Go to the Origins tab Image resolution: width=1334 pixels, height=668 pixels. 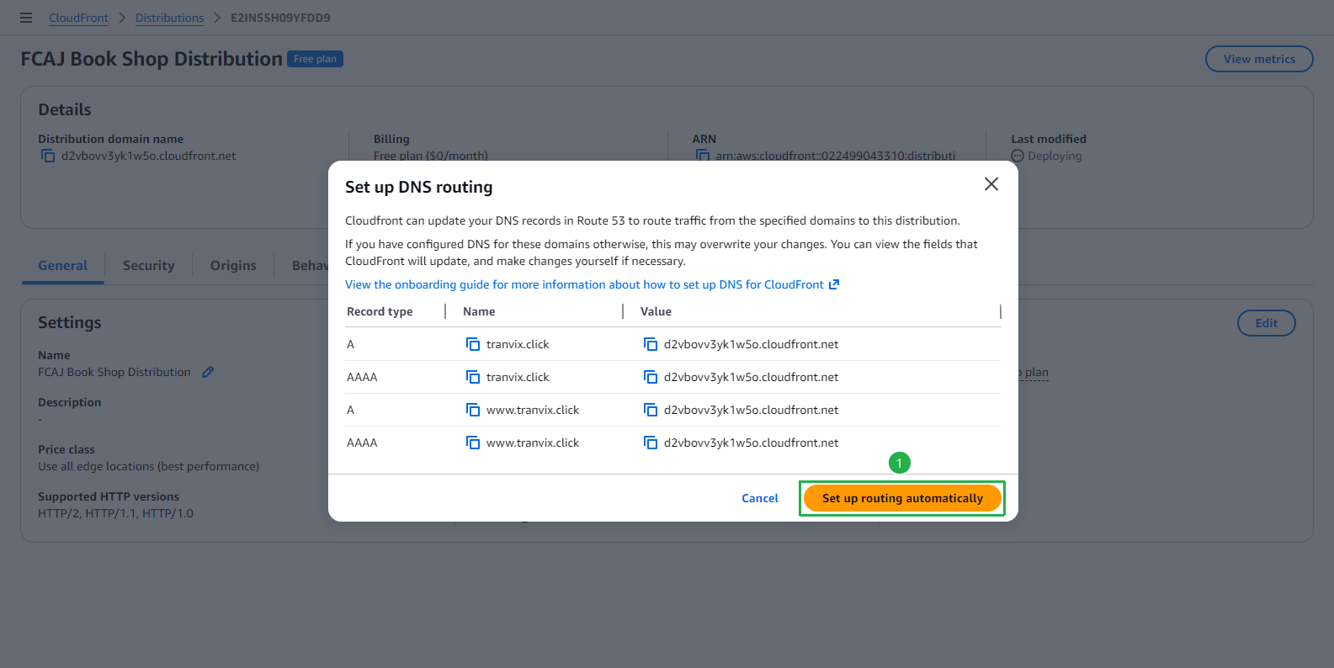point(233,266)
